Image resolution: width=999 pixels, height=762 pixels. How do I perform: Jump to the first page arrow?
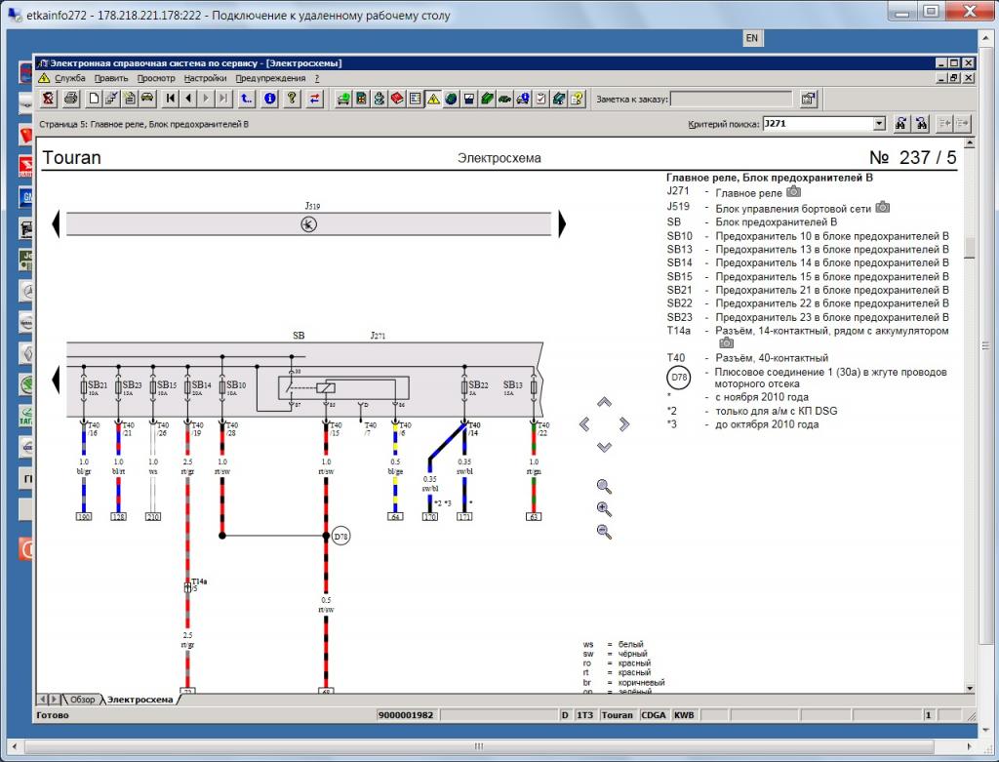click(170, 99)
